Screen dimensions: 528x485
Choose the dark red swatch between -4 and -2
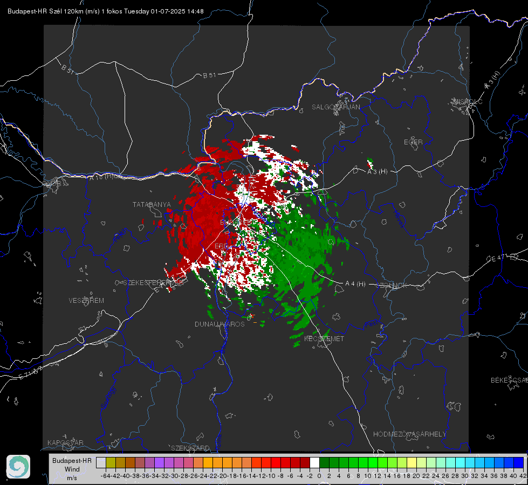point(305,463)
